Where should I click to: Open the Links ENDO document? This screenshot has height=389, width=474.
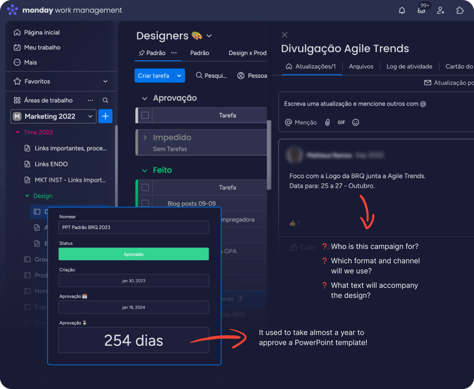46,164
